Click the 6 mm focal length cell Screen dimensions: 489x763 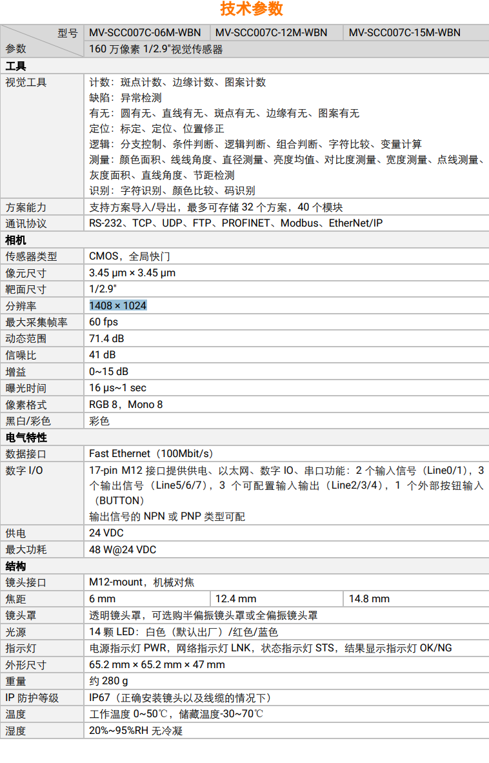(102, 599)
